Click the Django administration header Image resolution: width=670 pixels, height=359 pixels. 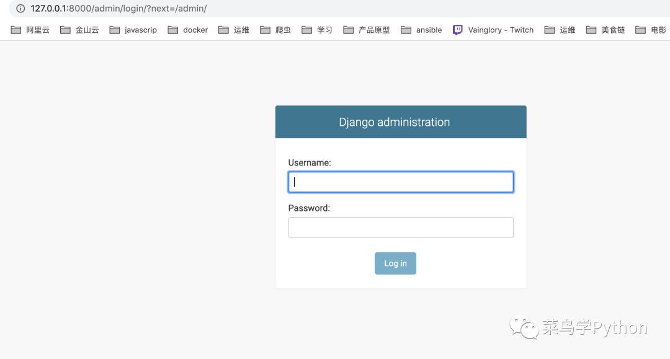pos(395,122)
